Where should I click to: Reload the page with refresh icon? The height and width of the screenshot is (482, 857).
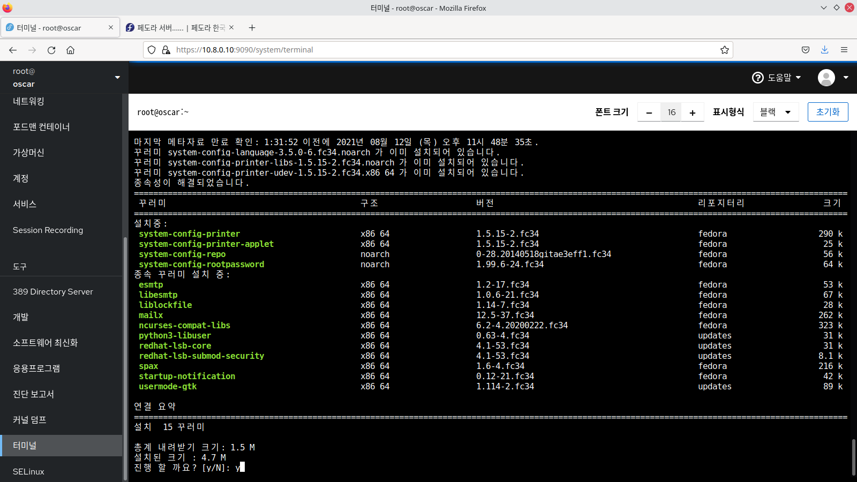click(51, 50)
